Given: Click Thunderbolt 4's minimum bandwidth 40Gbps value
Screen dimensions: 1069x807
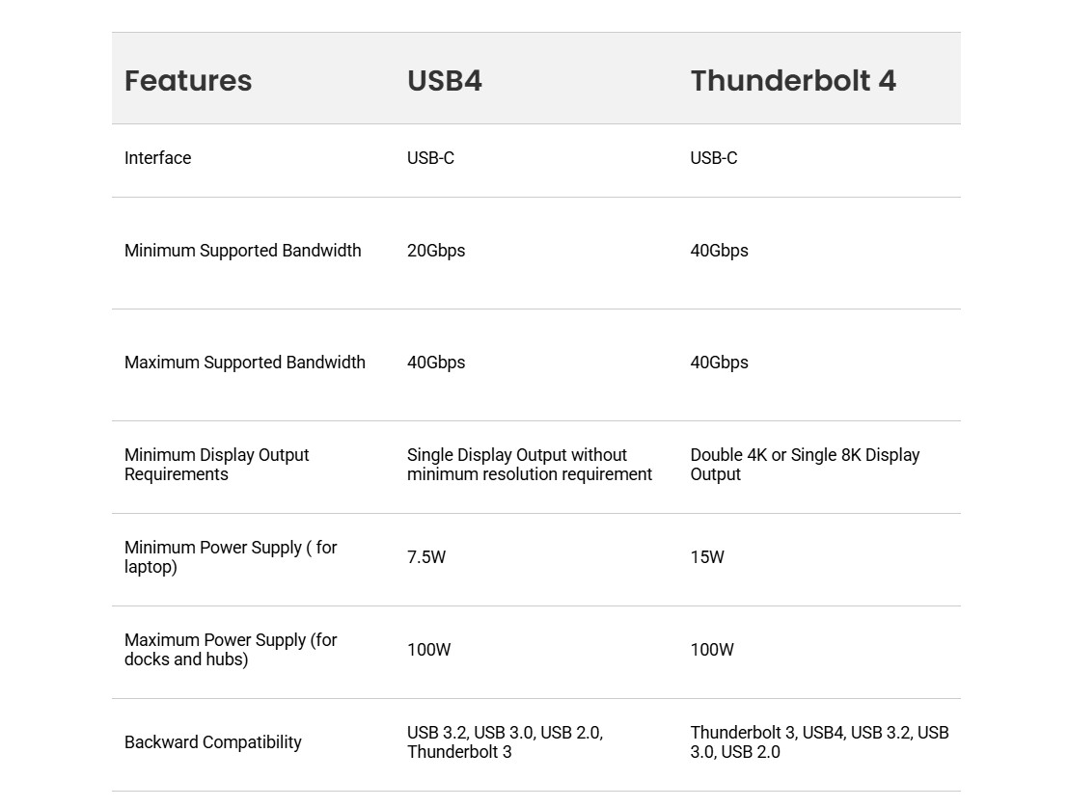Looking at the screenshot, I should [x=720, y=251].
